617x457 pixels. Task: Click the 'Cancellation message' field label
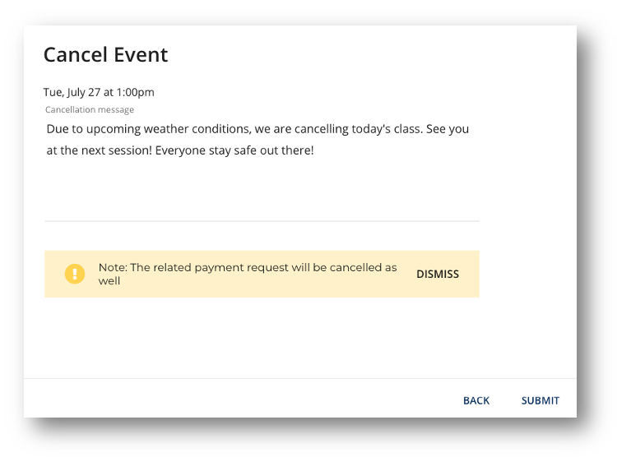tap(90, 109)
